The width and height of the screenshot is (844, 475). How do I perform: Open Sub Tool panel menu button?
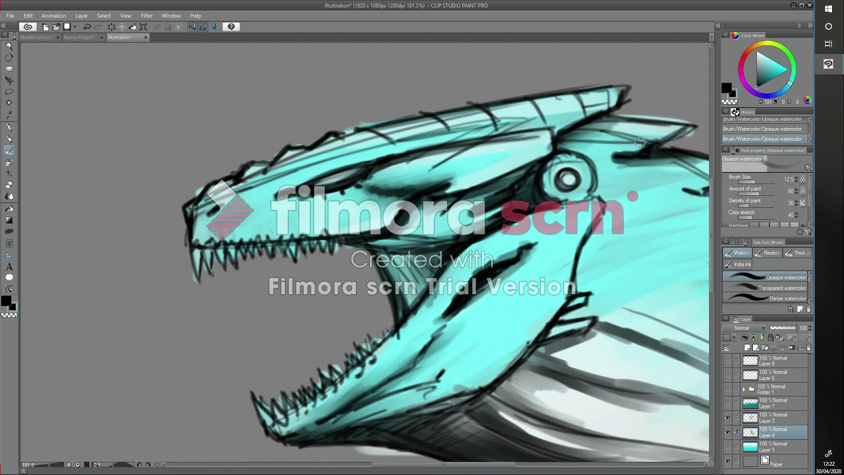pos(725,241)
